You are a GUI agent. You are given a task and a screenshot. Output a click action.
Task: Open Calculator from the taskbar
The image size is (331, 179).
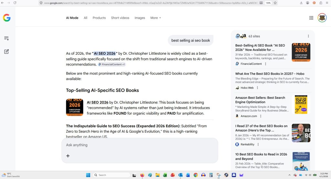click(211, 175)
